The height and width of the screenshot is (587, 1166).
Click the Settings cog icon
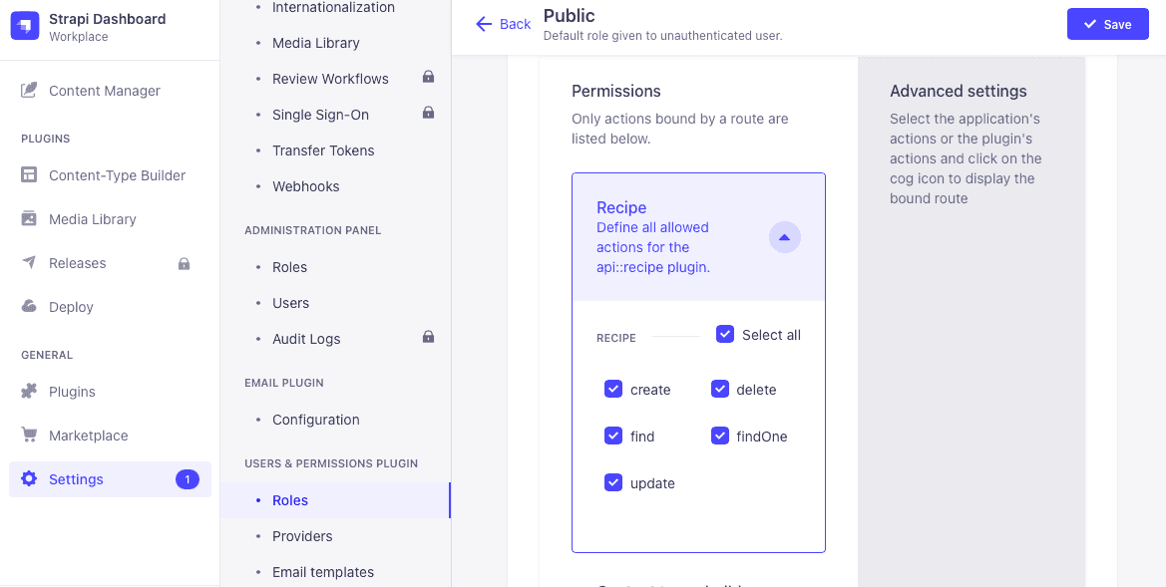(x=29, y=478)
